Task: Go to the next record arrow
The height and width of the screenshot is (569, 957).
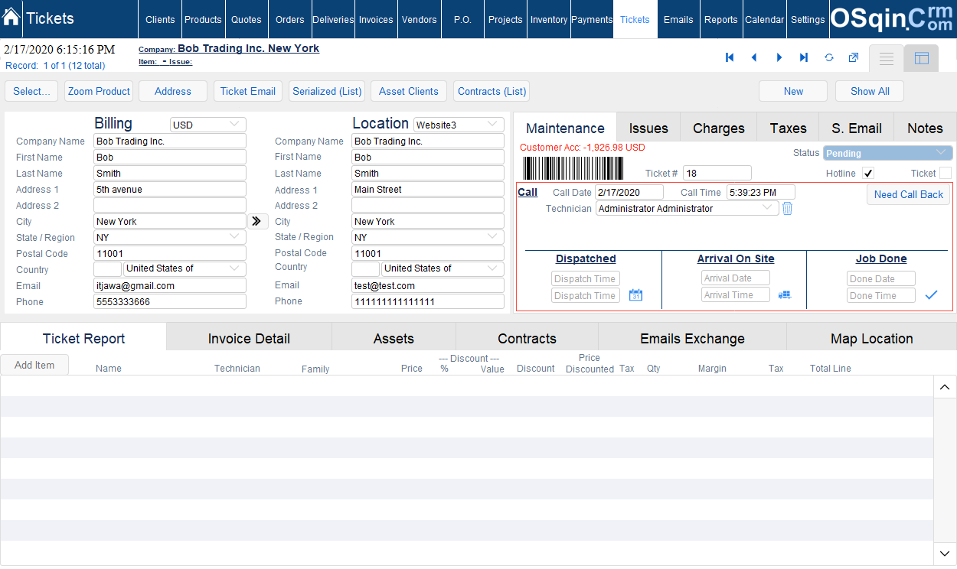Action: pyautogui.click(x=779, y=57)
